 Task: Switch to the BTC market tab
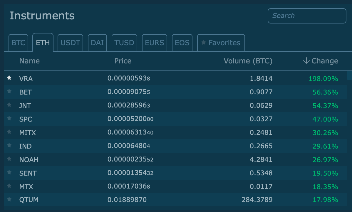coord(18,43)
